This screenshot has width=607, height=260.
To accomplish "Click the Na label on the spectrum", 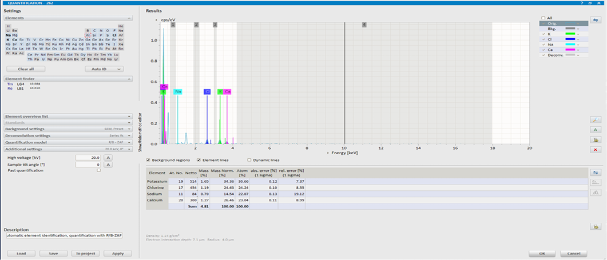I will (178, 91).
